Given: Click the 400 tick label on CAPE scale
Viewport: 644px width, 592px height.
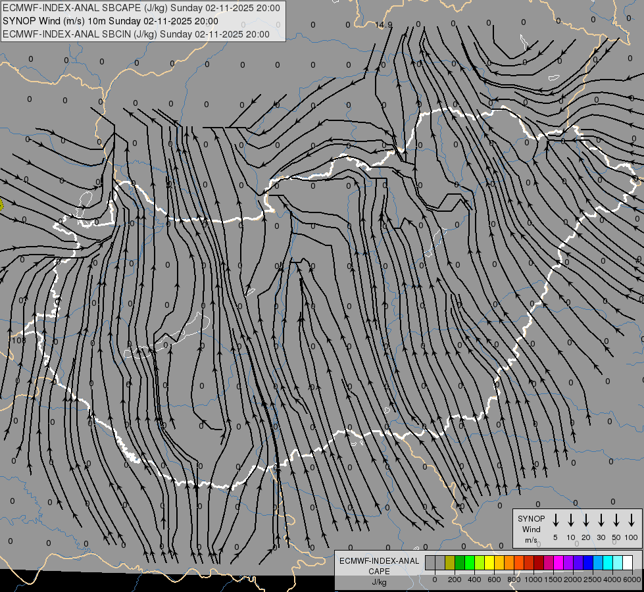Looking at the screenshot, I should pyautogui.click(x=474, y=580).
